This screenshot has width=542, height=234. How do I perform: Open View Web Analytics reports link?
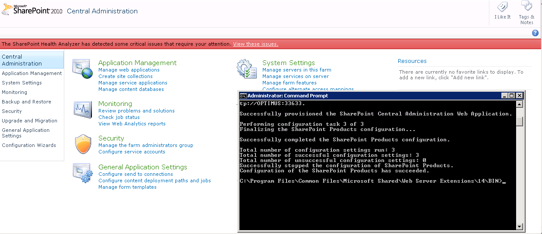click(x=132, y=124)
